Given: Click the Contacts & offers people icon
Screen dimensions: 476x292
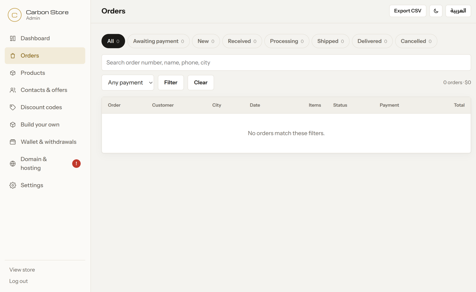Looking at the screenshot, I should tap(13, 90).
